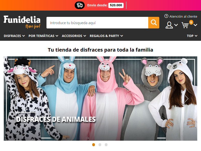Show next banner slide arrow
The width and height of the screenshot is (201, 151).
point(186,98)
